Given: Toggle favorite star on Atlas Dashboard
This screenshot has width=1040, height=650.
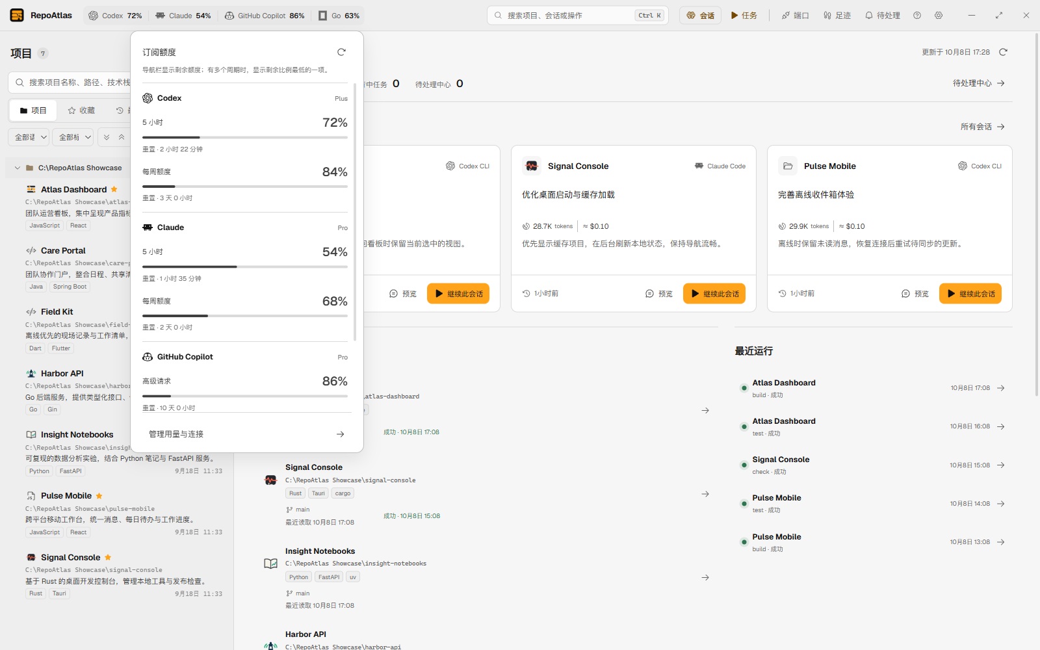Looking at the screenshot, I should coord(114,189).
